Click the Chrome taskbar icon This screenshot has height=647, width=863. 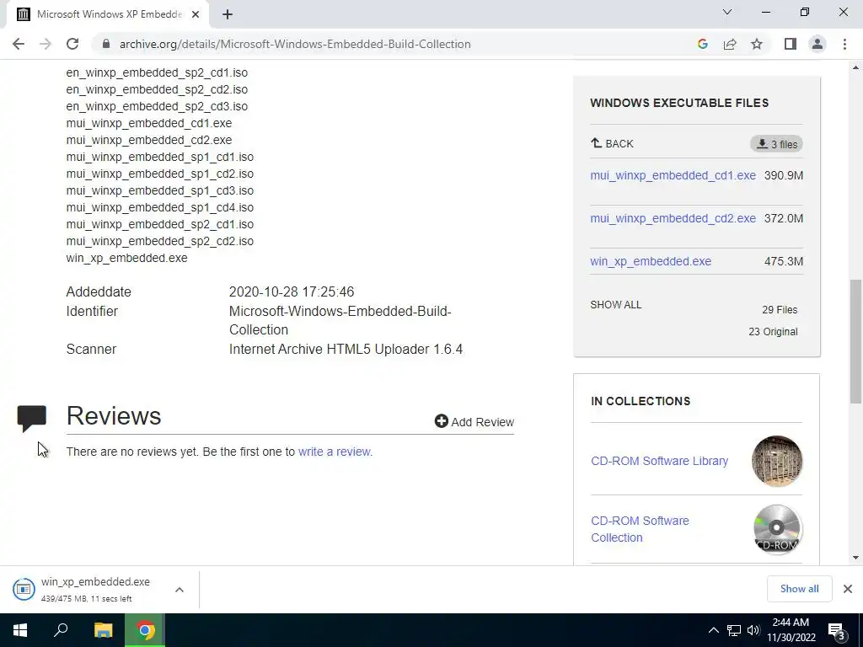click(x=145, y=630)
